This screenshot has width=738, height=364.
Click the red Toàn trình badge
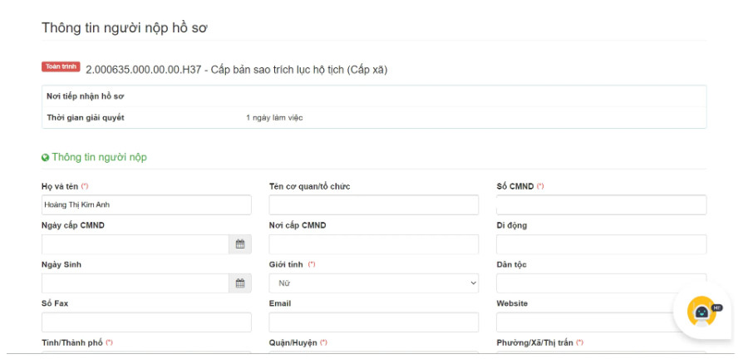(61, 66)
